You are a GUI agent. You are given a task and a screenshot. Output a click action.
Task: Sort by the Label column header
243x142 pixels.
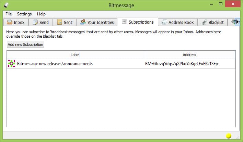pyautogui.click(x=75, y=54)
